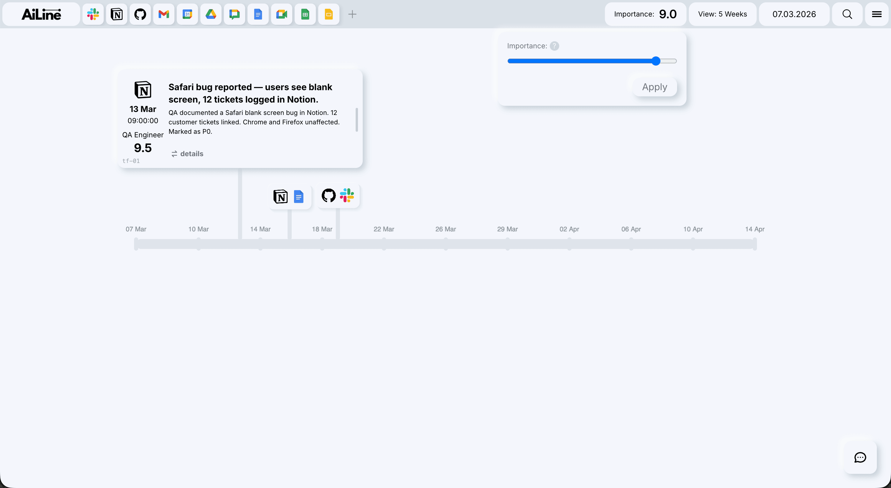Open the Importance 9.0 filter dropdown

[x=645, y=14]
